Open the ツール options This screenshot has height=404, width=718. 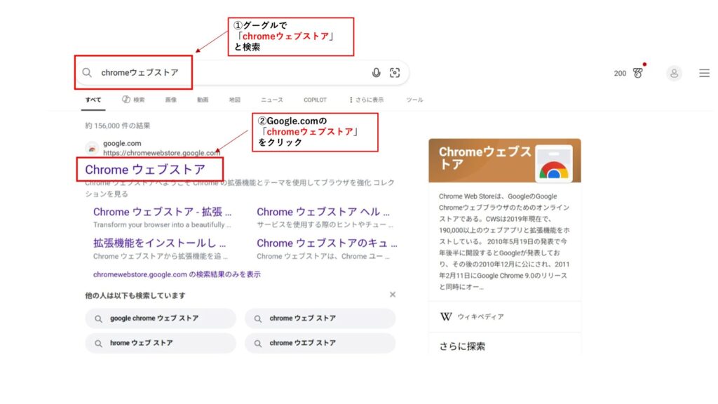point(415,100)
